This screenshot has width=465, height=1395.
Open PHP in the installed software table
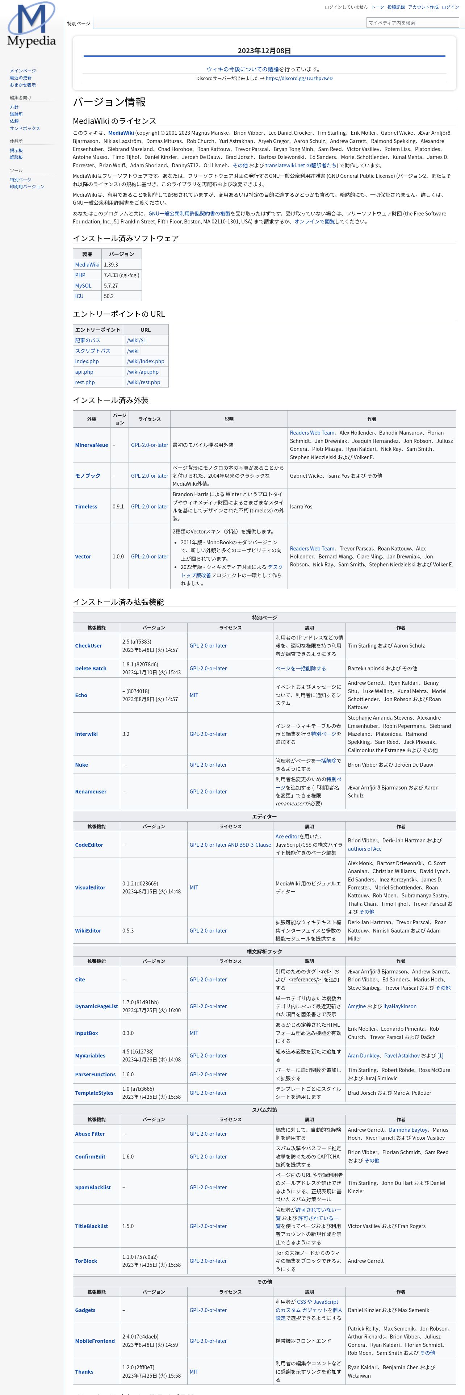point(80,275)
